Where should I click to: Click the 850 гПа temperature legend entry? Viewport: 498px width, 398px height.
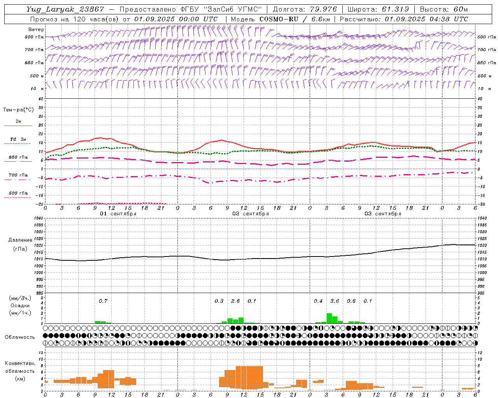18,157
